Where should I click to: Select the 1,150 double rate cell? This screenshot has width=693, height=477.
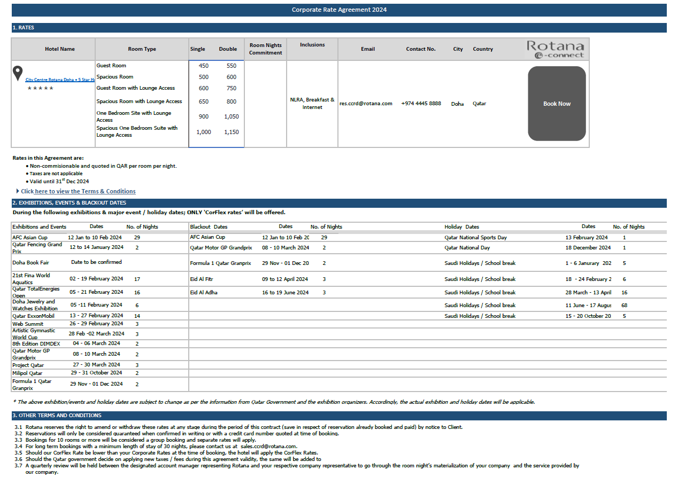[x=231, y=132]
